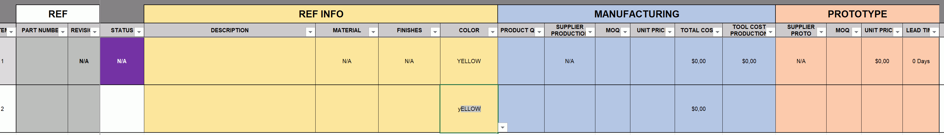Open the REVISION column filter dropdown
This screenshot has height=135, width=944.
pos(95,32)
